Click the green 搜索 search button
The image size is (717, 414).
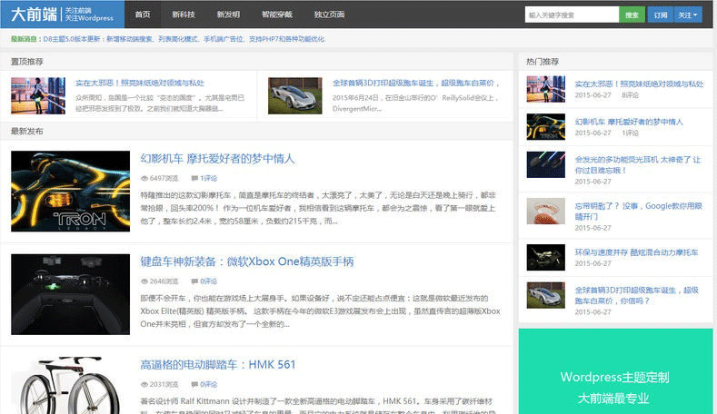click(632, 15)
